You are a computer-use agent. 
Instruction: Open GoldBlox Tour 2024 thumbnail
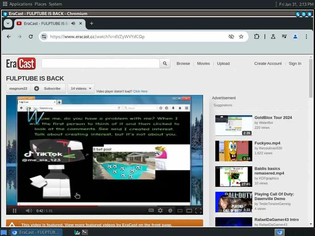point(234,125)
